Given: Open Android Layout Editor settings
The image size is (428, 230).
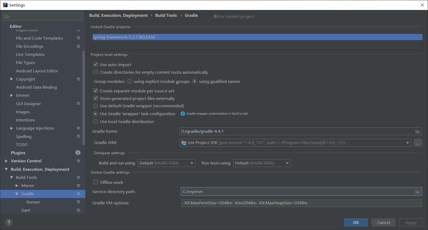Looking at the screenshot, I should tap(37, 71).
